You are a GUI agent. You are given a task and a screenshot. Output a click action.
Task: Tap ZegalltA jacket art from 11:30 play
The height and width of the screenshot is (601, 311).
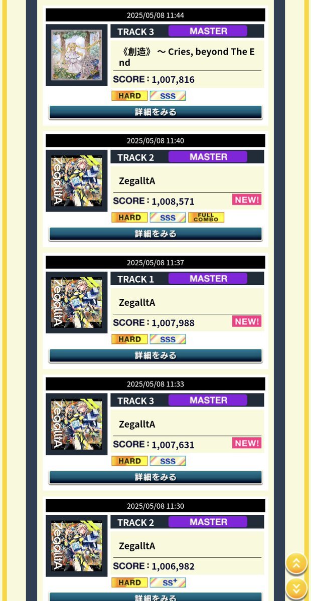[x=77, y=546]
